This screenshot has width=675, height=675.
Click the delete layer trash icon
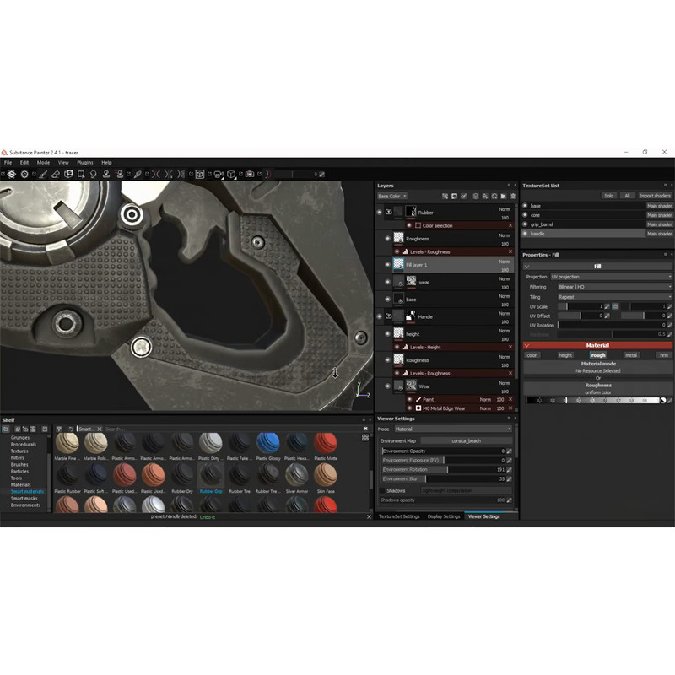(513, 196)
